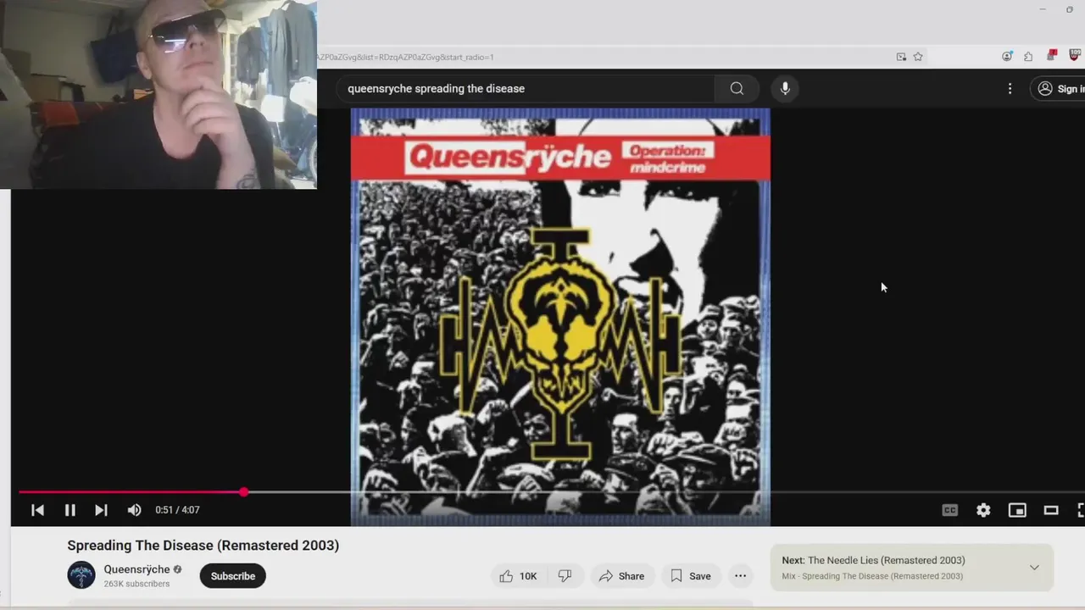Click the extension icon with red 7 badge
Image resolution: width=1085 pixels, height=610 pixels.
[1052, 56]
